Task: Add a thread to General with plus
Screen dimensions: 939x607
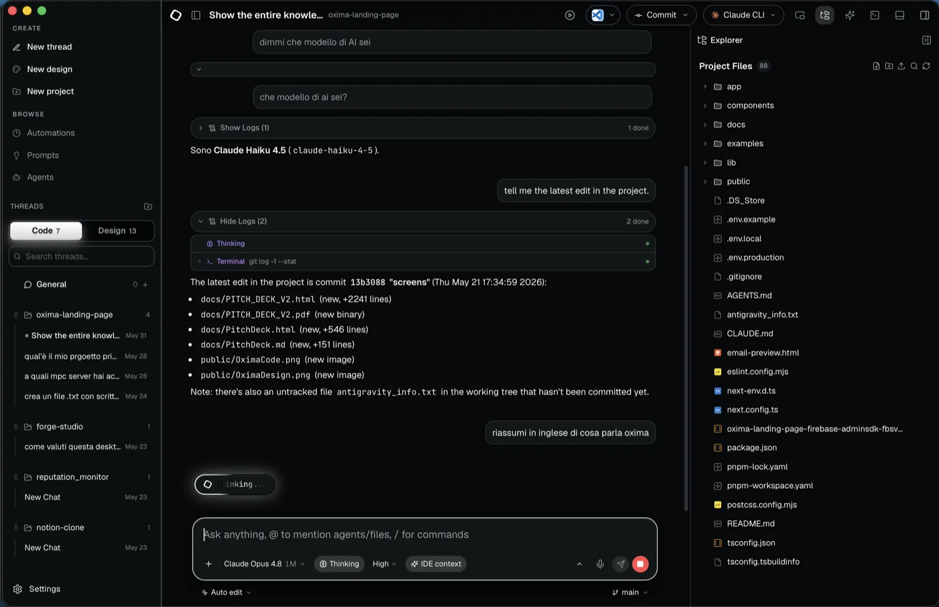Action: (146, 285)
